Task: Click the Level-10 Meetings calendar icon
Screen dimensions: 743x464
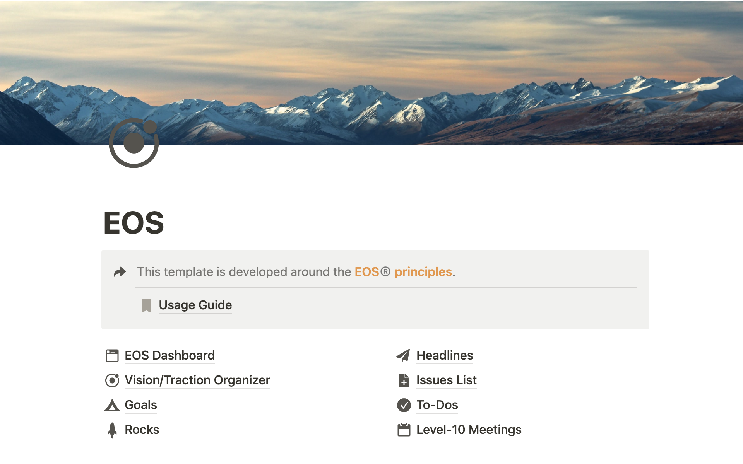Action: pos(404,430)
